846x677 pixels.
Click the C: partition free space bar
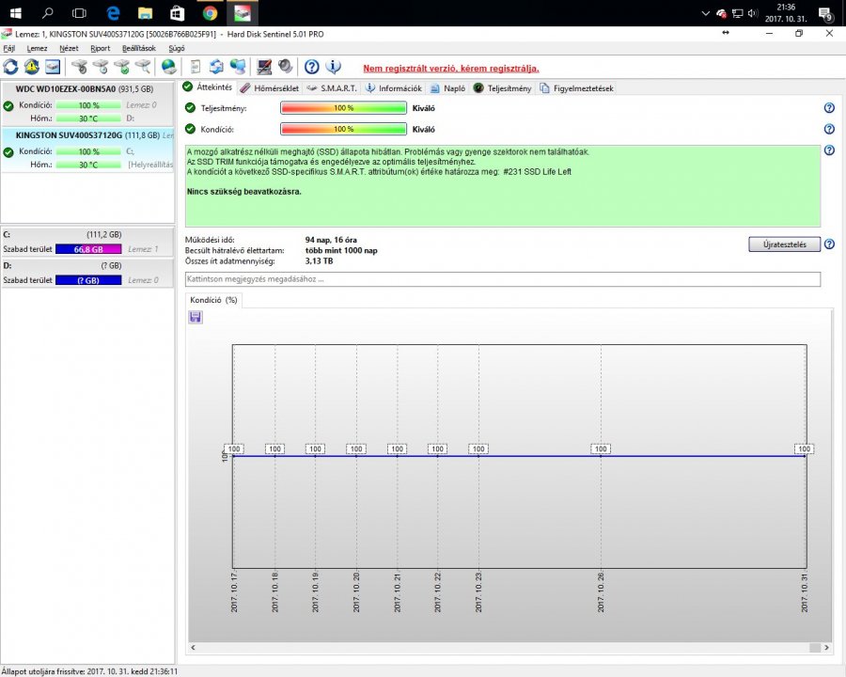click(x=88, y=249)
